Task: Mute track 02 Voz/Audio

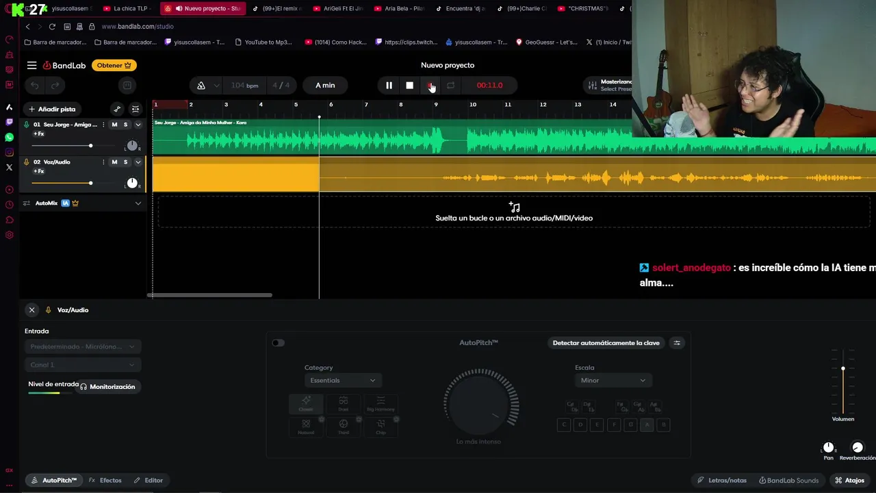Action: coord(114,162)
